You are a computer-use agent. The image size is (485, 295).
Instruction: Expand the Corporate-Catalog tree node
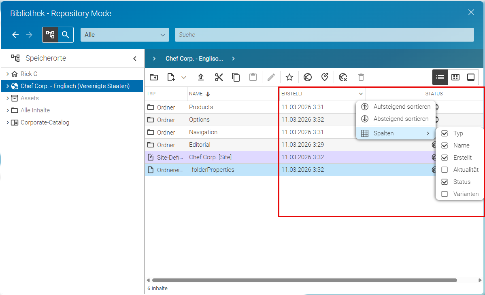click(x=7, y=122)
